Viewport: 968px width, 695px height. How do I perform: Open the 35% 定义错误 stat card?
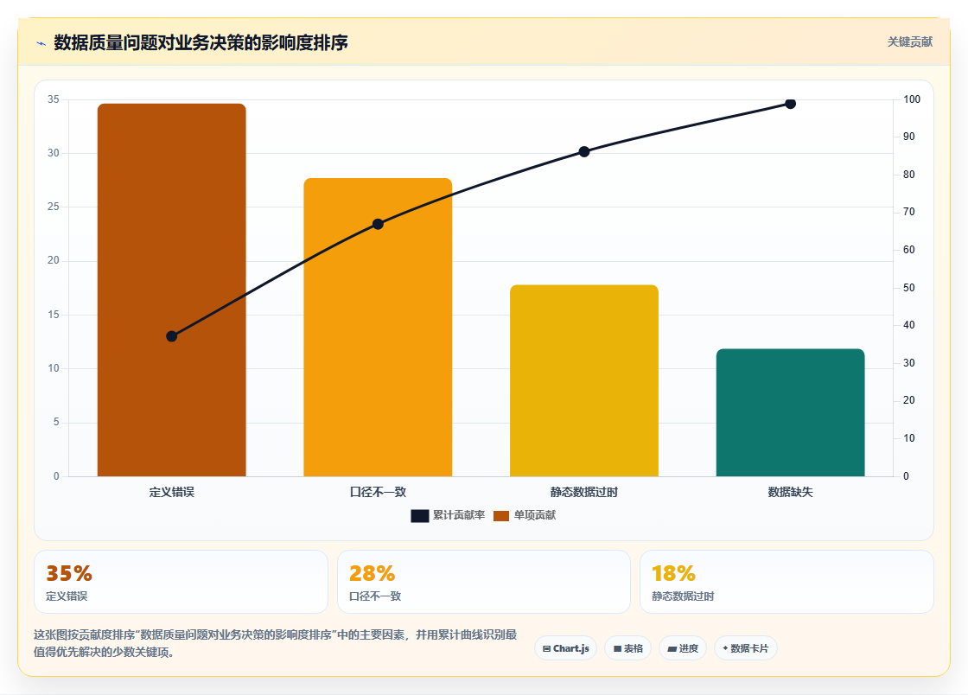181,582
